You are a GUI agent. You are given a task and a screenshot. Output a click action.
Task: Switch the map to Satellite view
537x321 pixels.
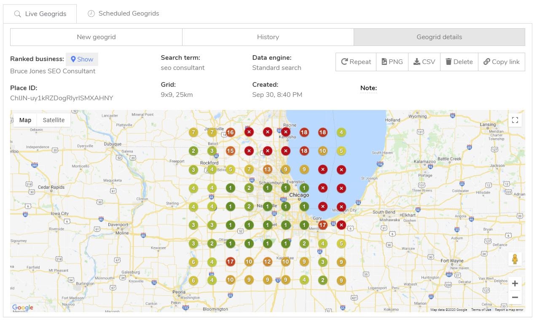pyautogui.click(x=54, y=120)
